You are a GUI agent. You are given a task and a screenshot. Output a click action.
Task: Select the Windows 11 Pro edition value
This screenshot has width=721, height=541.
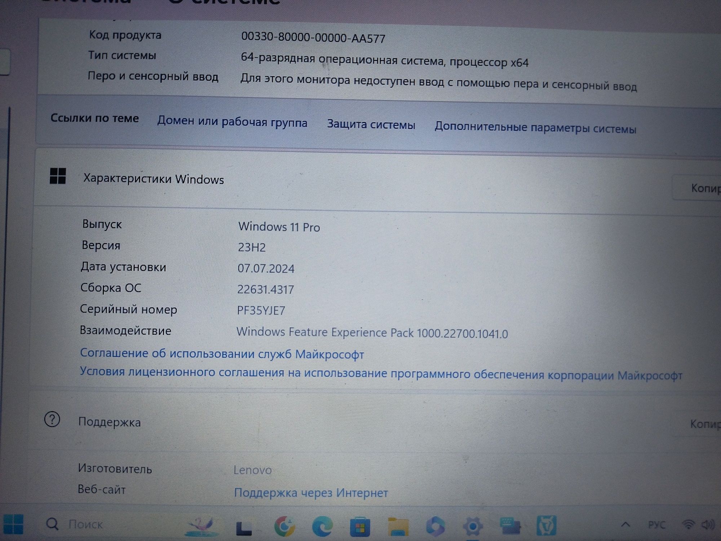click(279, 227)
